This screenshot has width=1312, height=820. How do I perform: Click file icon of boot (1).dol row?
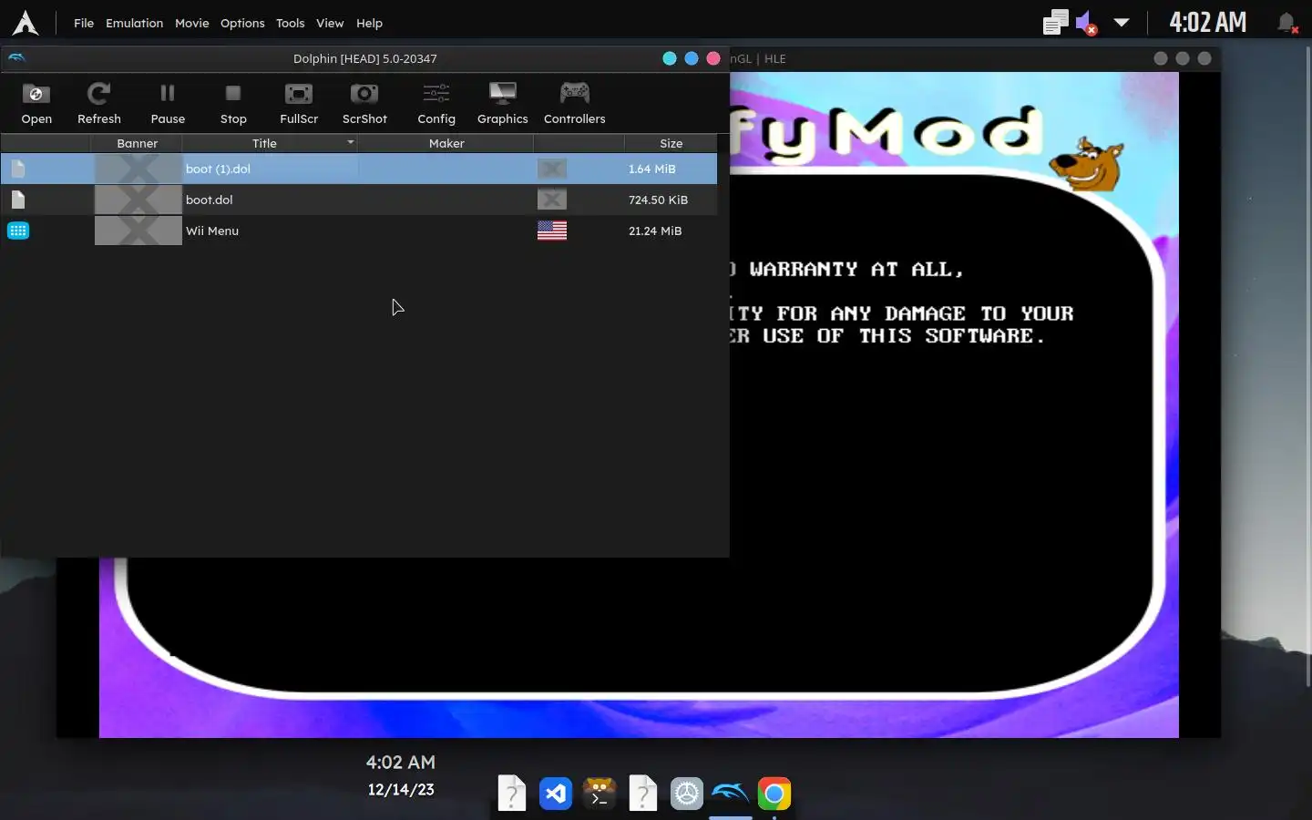tap(18, 169)
